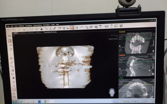
Task: Select the brightness sun icon in sidebar
Action: click(12, 74)
